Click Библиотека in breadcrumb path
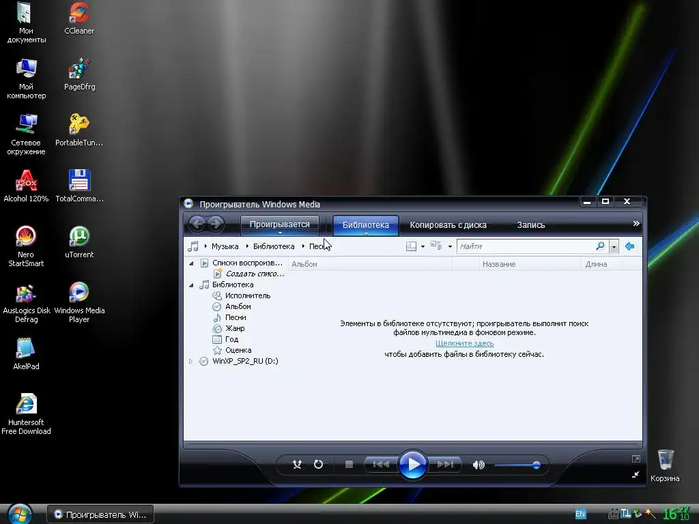Screen dimensions: 699x524 click(x=274, y=246)
